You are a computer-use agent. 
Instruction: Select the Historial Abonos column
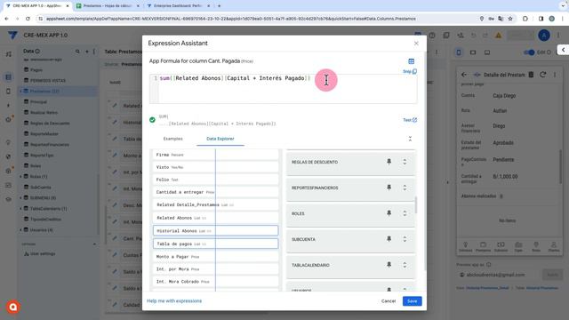(215, 231)
